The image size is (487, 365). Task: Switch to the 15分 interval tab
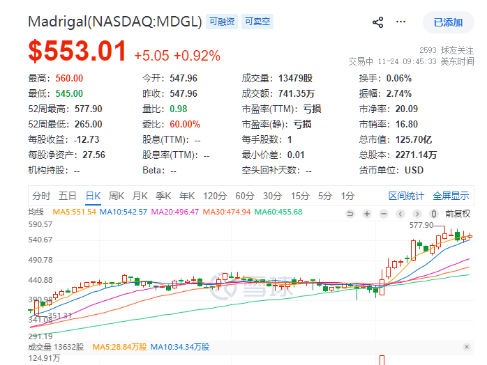pyautogui.click(x=300, y=196)
